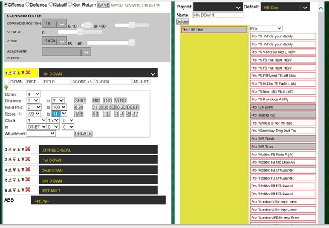Image resolution: width=329 pixels, height=228 pixels.
Task: Delete the 3rd DOWN row
Action: [x=28, y=180]
